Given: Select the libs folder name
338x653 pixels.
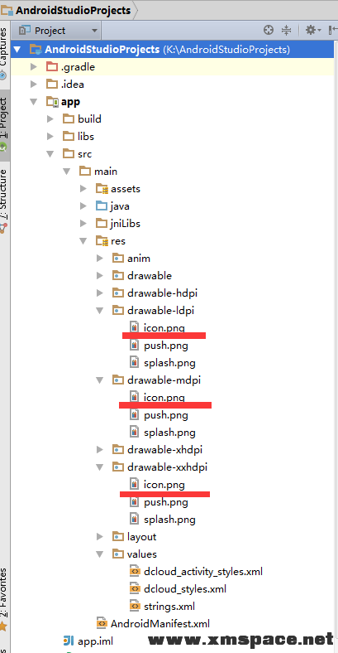Looking at the screenshot, I should click(x=86, y=137).
